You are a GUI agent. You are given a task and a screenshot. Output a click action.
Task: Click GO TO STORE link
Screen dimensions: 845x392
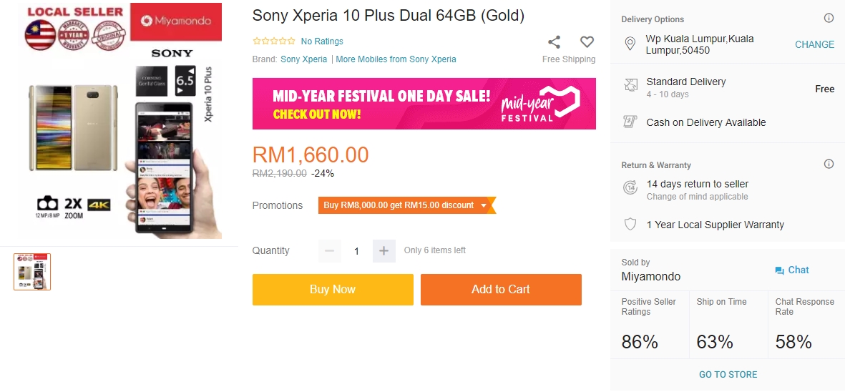coord(728,375)
